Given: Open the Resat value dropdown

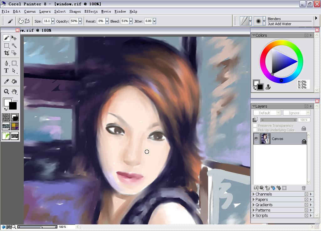Looking at the screenshot, I should click(107, 21).
